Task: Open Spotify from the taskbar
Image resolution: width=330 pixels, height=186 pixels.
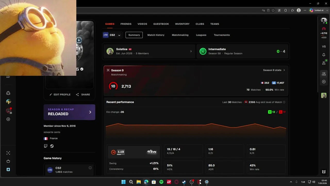Action: 161,182
